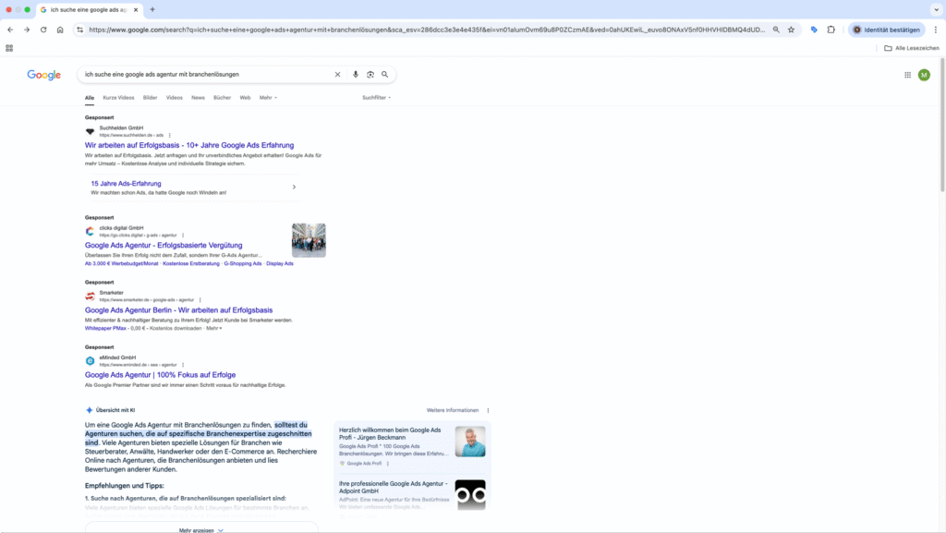Open the browser extensions puzzle icon
The width and height of the screenshot is (946, 533).
click(x=831, y=30)
